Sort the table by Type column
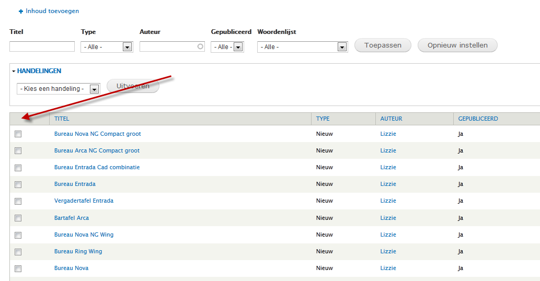This screenshot has width=540, height=281. 323,119
